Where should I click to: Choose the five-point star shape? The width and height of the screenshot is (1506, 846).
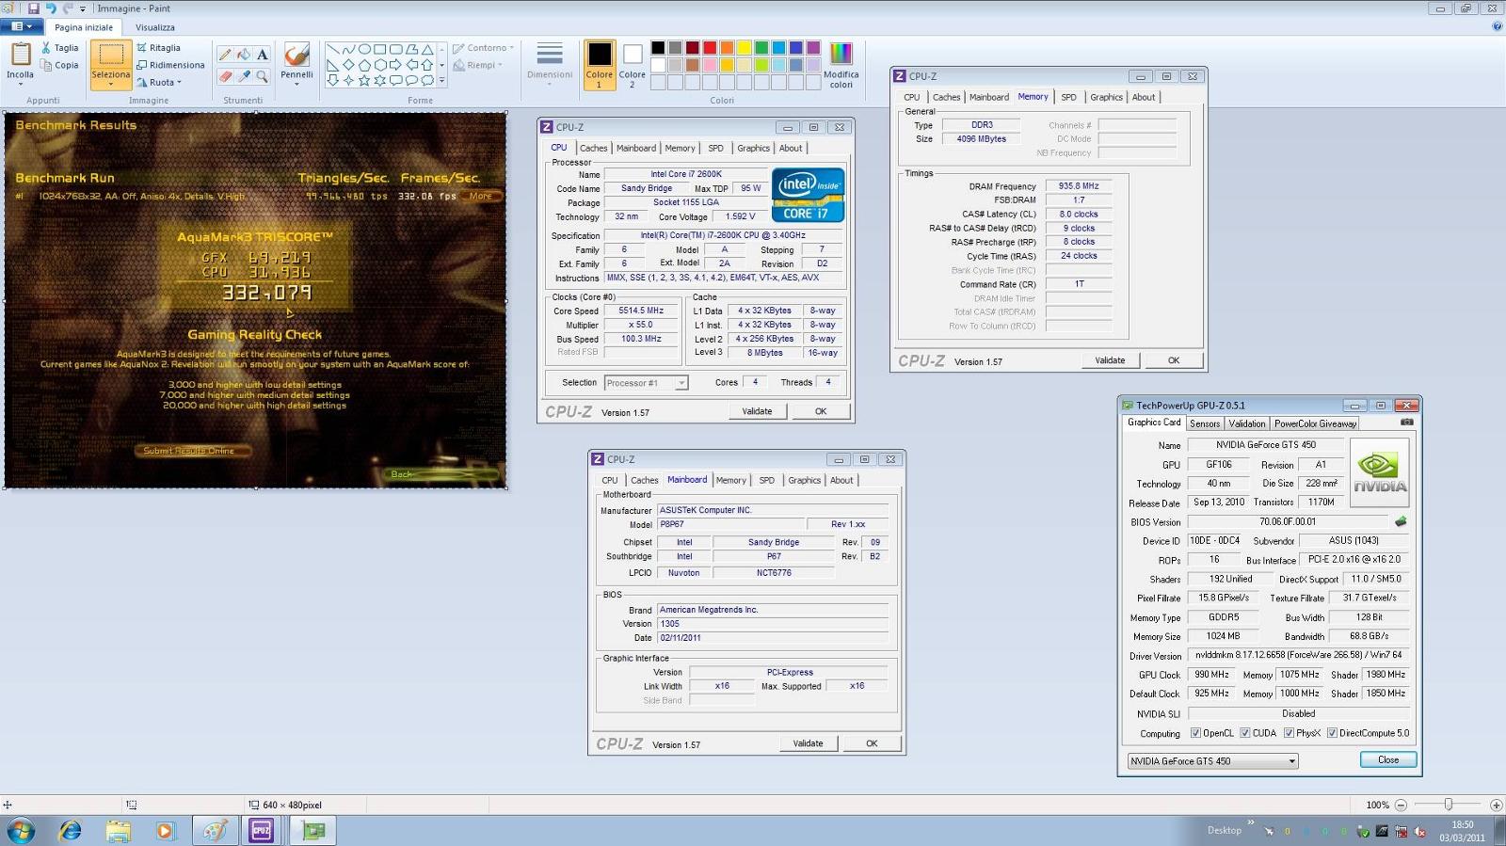364,81
